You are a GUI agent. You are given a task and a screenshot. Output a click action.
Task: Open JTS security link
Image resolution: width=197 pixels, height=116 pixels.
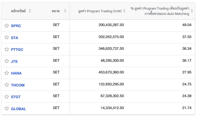pyautogui.click(x=14, y=61)
